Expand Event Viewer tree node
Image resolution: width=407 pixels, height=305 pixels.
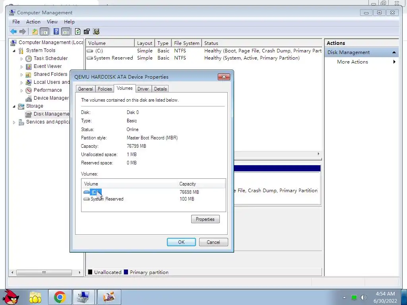[21, 67]
